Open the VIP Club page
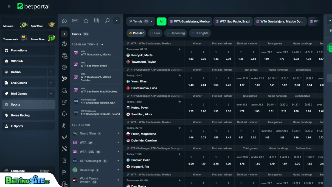The image size is (332, 187). click(29, 61)
